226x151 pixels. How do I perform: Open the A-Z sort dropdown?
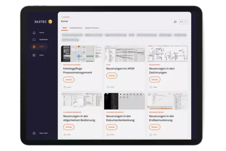[x=183, y=22]
